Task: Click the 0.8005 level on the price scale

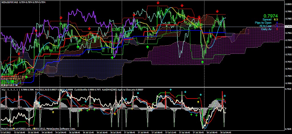Action: pyautogui.click(x=288, y=4)
